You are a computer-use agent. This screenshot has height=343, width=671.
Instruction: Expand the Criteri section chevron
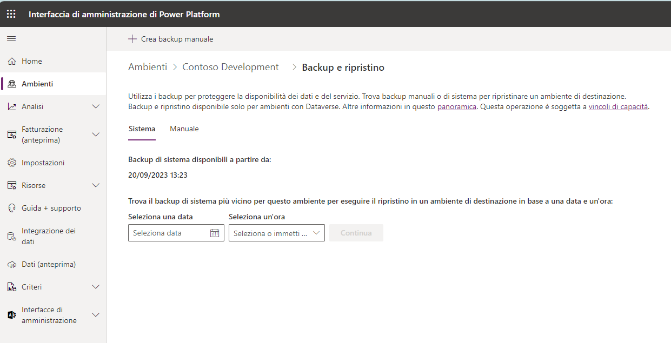pyautogui.click(x=96, y=287)
